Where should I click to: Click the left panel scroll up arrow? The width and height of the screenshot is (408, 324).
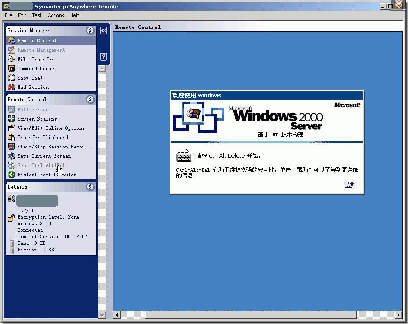click(102, 68)
